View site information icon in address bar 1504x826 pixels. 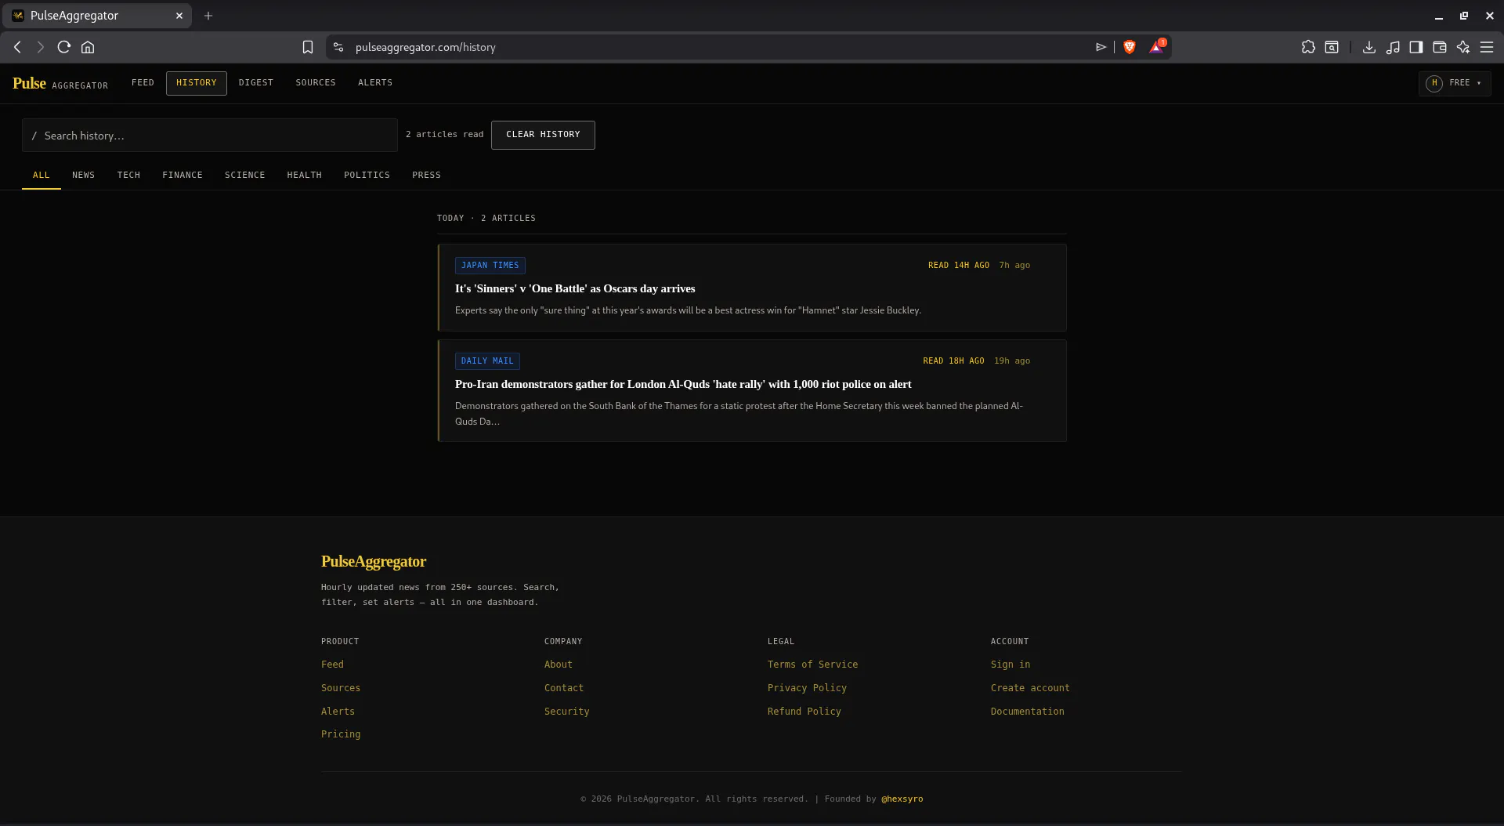[338, 47]
